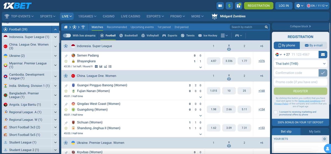Collapse the Football (39) sidebar section
The image size is (331, 154).
tap(55, 29)
